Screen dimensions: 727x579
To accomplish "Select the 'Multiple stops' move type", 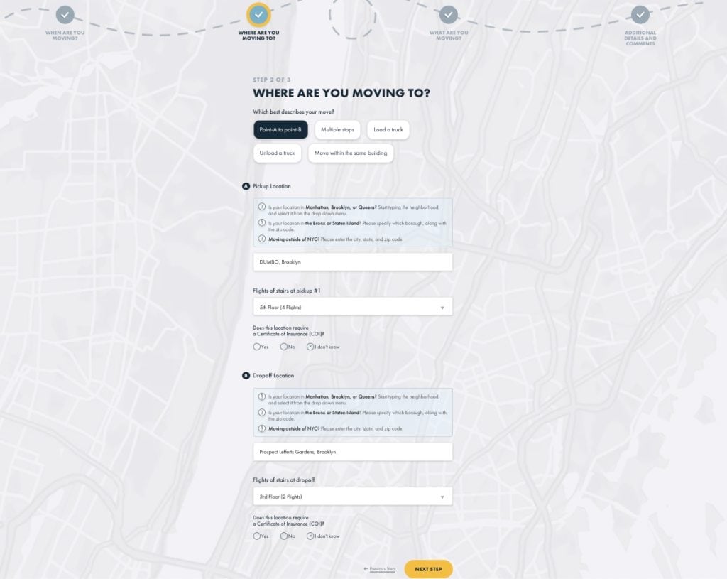I will (x=337, y=130).
